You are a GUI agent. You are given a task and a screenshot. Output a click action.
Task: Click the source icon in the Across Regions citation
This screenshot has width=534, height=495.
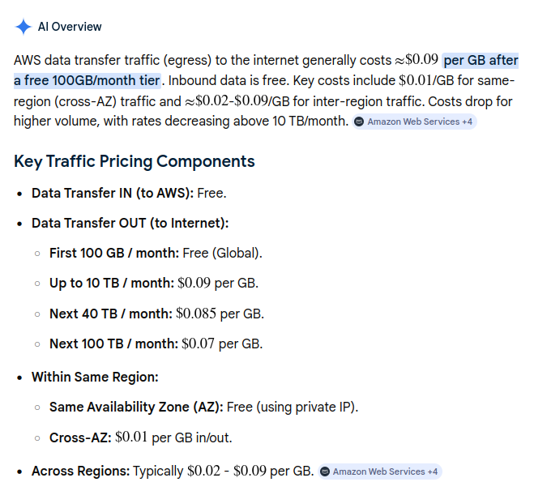(x=325, y=472)
